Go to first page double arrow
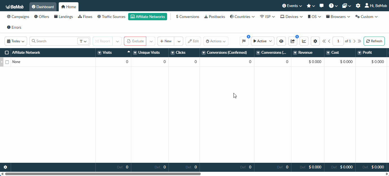This screenshot has height=176, width=389. 324,41
